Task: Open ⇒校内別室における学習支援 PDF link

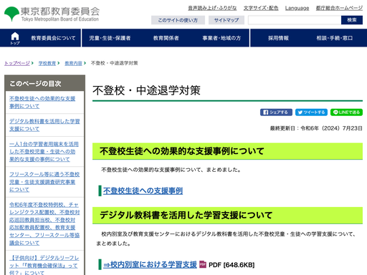Action: pos(150,264)
